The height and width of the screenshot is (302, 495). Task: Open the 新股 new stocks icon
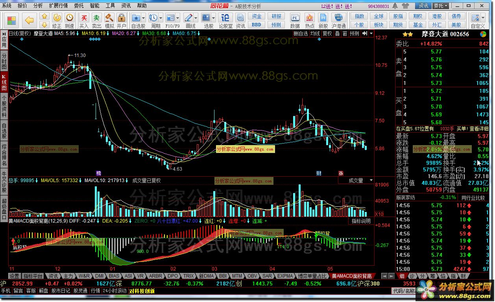[x=323, y=20]
